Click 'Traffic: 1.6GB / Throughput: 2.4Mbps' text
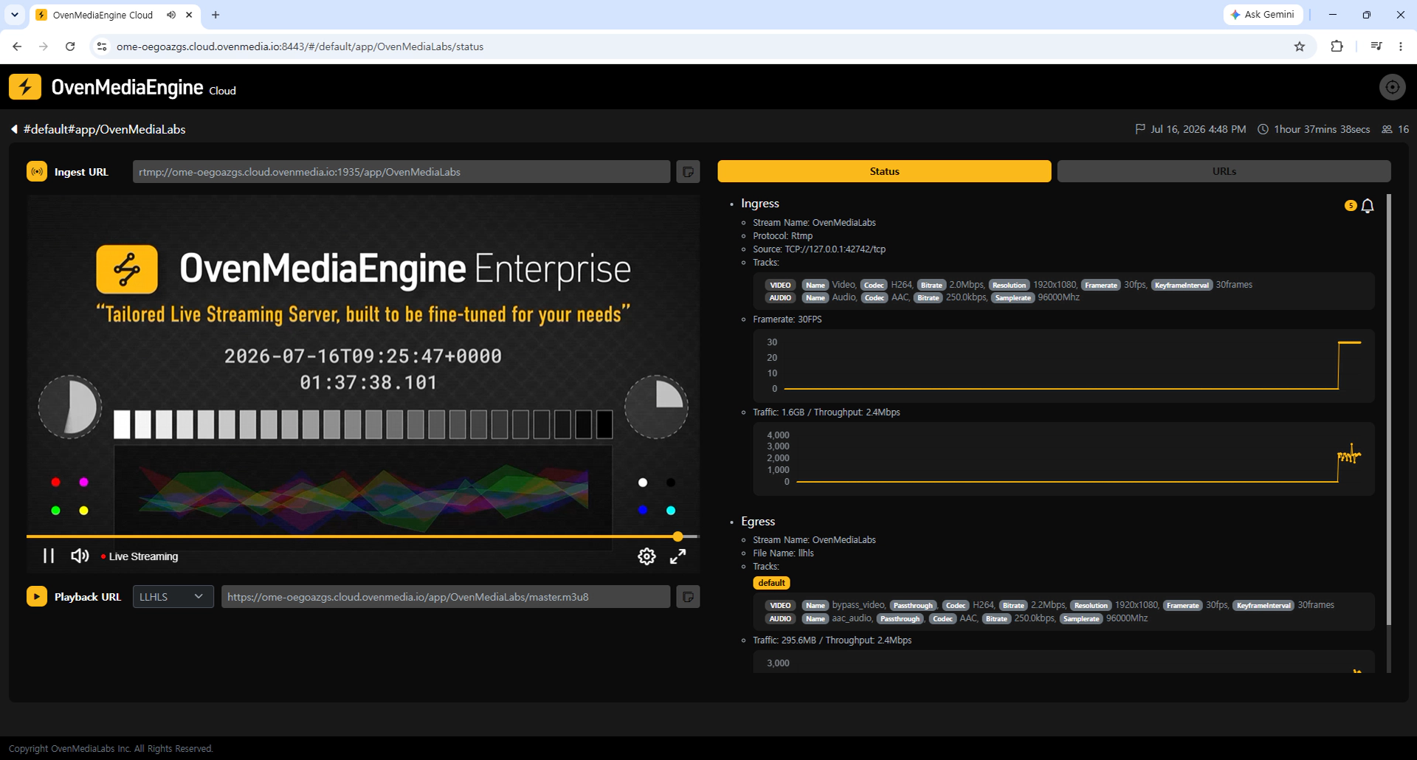 [x=826, y=412]
